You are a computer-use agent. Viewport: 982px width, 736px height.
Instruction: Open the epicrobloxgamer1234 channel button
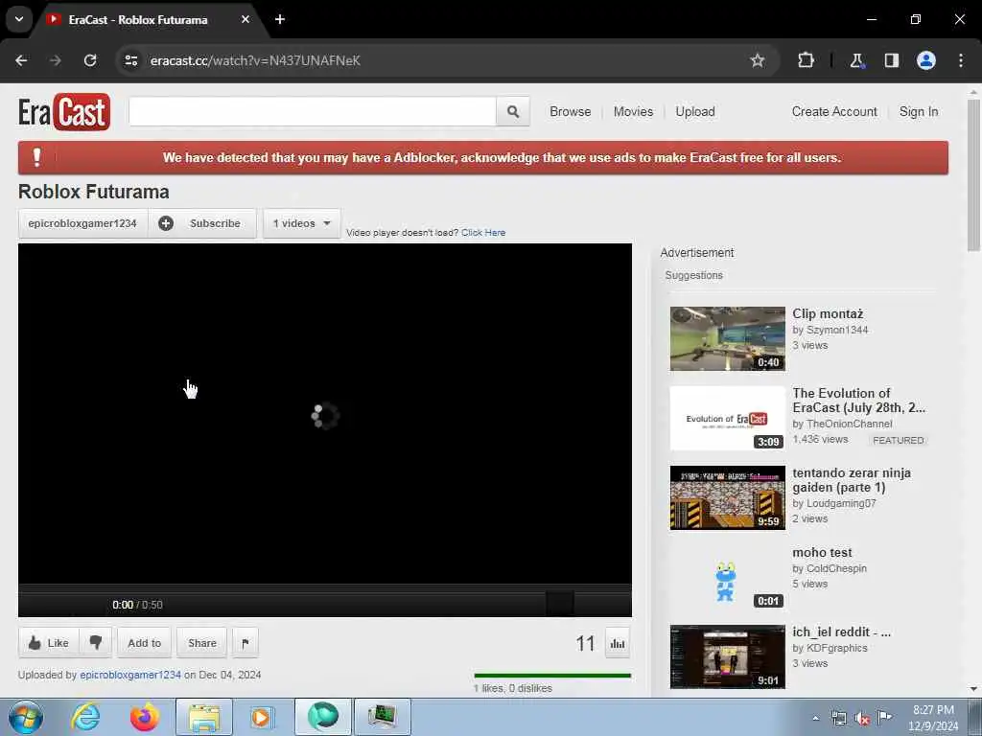[82, 223]
